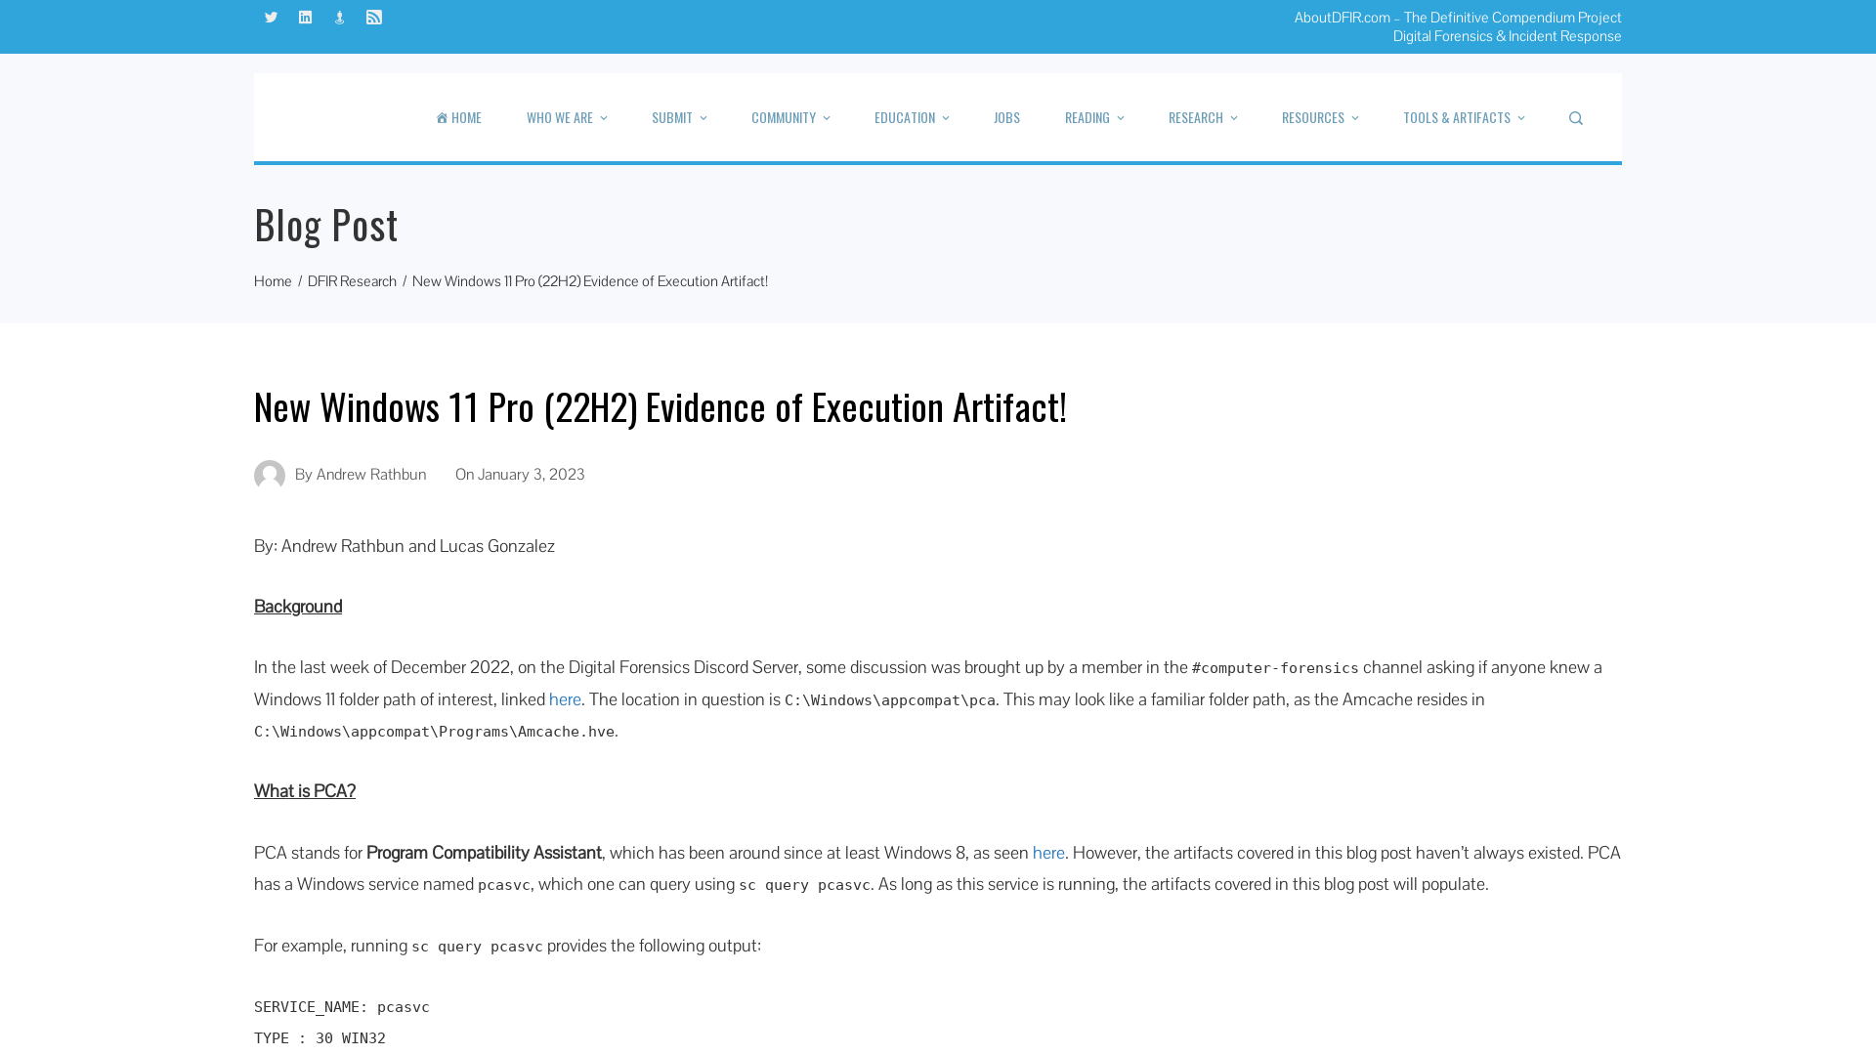Click the JOBS navigation tab
The image size is (1876, 1055).
(x=1006, y=117)
